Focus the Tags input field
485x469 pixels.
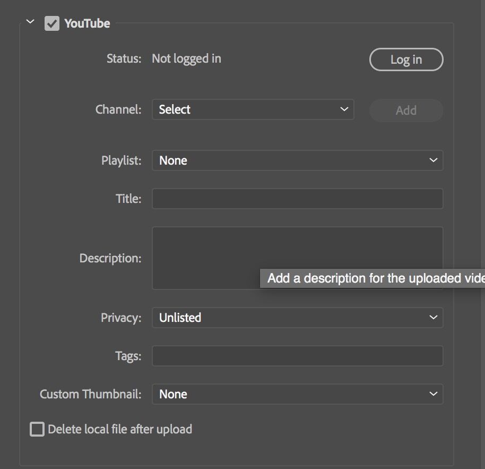click(298, 356)
